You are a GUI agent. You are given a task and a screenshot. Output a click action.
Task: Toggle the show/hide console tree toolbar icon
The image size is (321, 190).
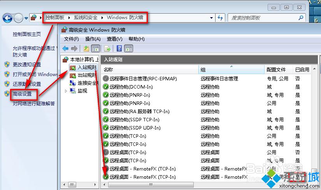(x=96, y=49)
